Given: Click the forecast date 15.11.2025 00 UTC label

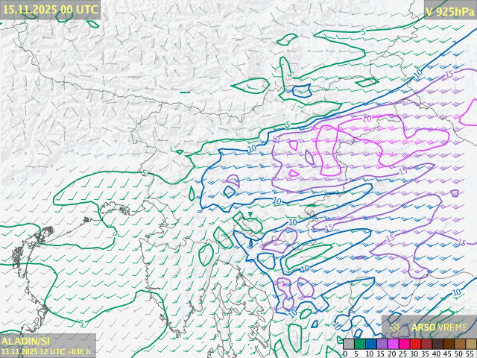Looking at the screenshot, I should pyautogui.click(x=50, y=9).
